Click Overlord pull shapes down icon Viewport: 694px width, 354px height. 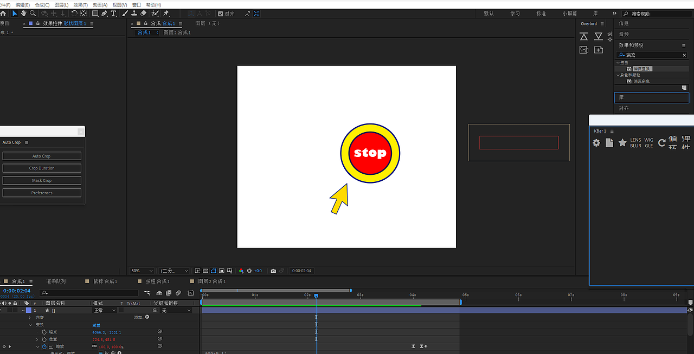599,36
